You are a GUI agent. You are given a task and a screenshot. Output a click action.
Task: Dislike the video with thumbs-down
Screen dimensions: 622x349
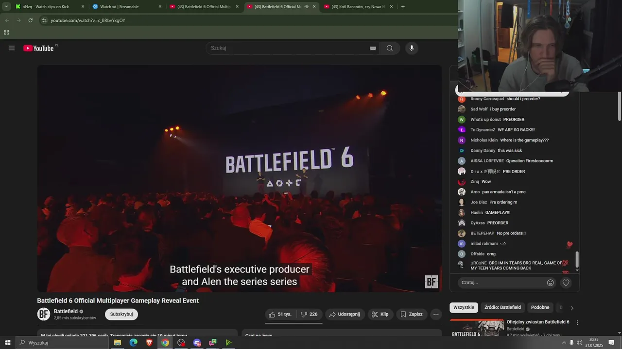(309, 314)
